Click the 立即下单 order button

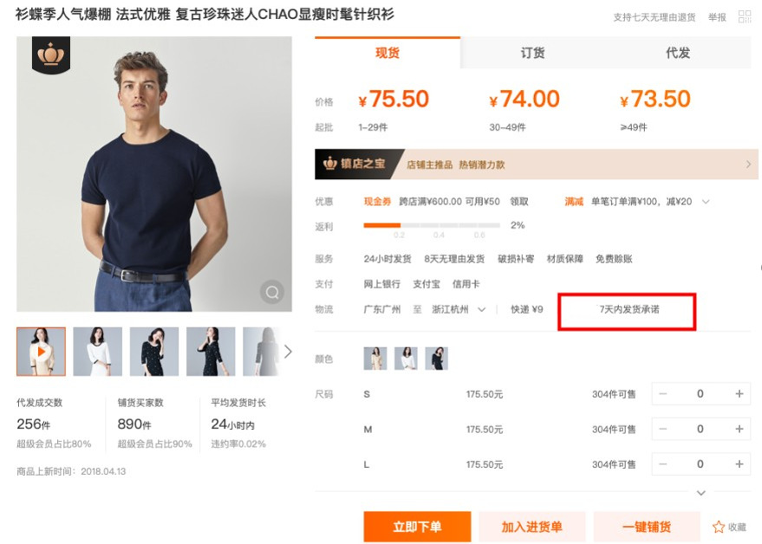tap(417, 527)
